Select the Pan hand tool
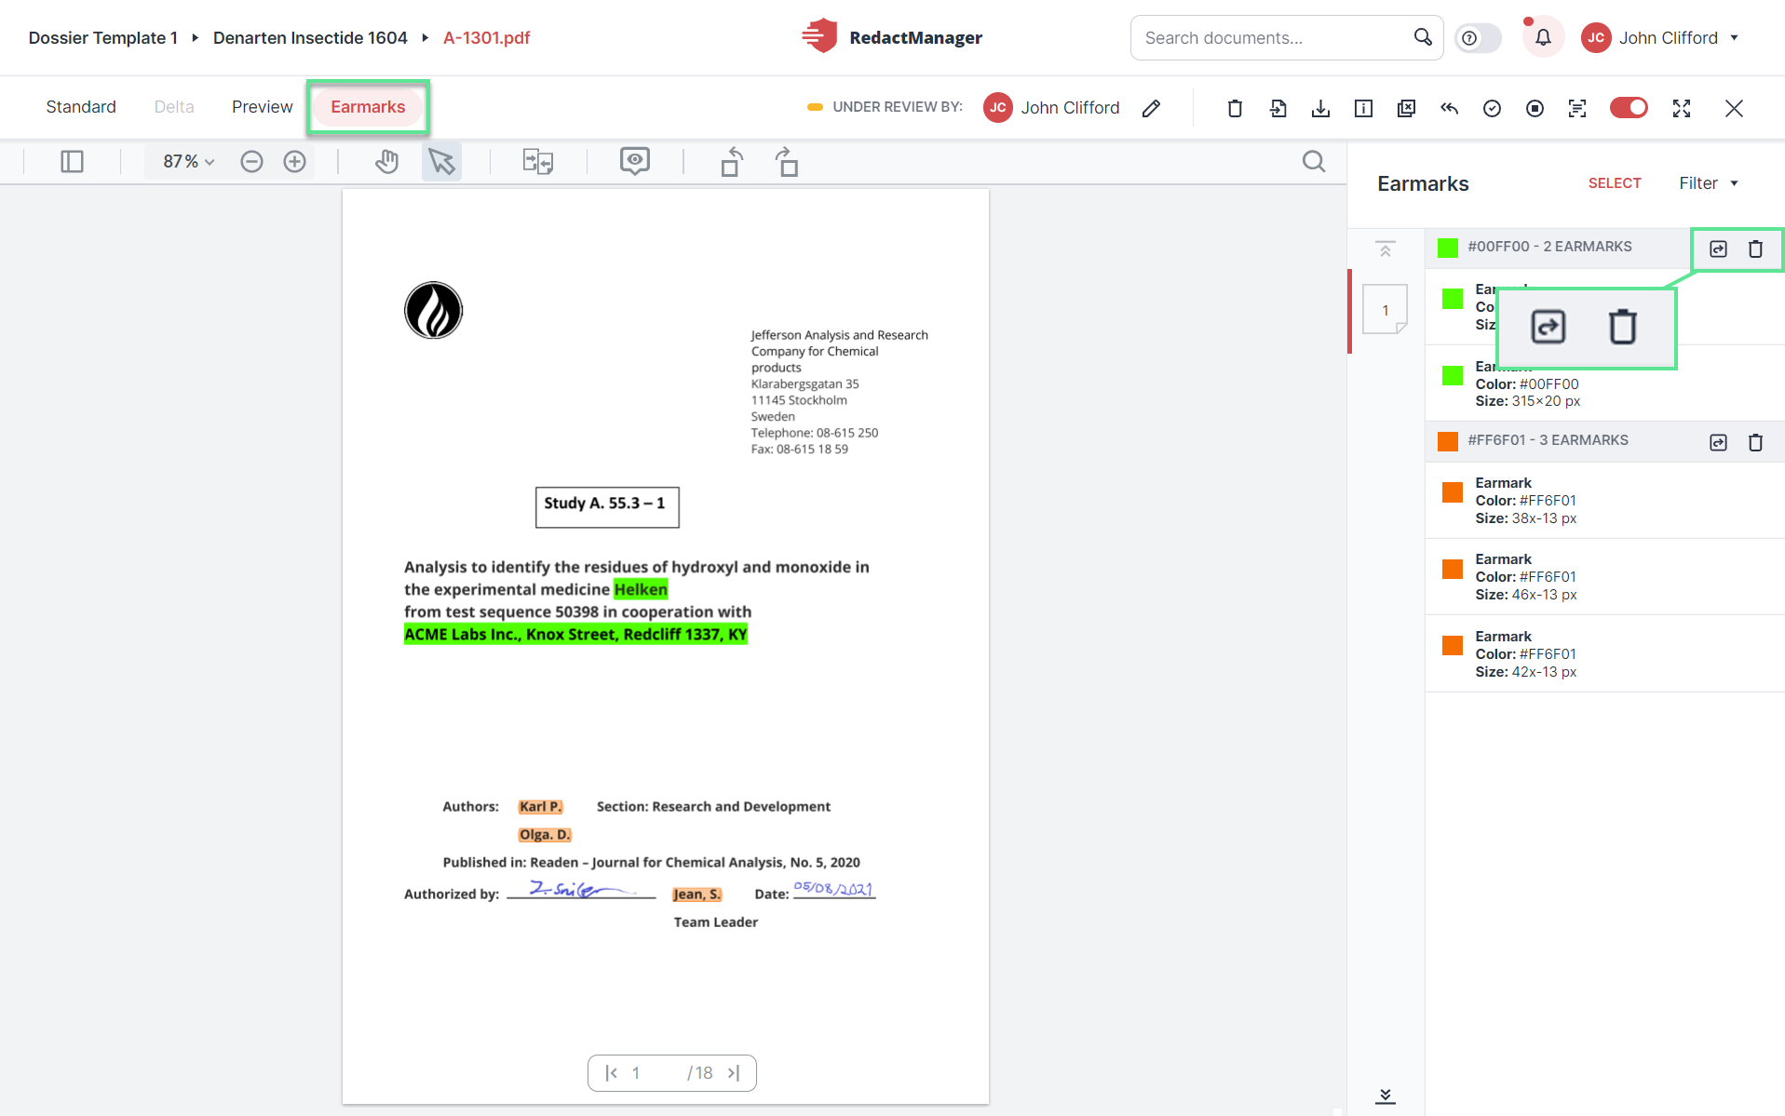This screenshot has height=1116, width=1785. click(386, 162)
